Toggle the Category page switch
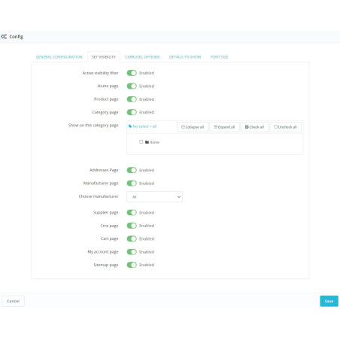The height and width of the screenshot is (340, 340). pyautogui.click(x=132, y=112)
